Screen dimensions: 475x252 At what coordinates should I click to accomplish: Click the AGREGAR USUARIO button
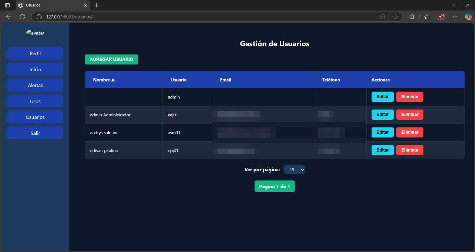tap(111, 59)
